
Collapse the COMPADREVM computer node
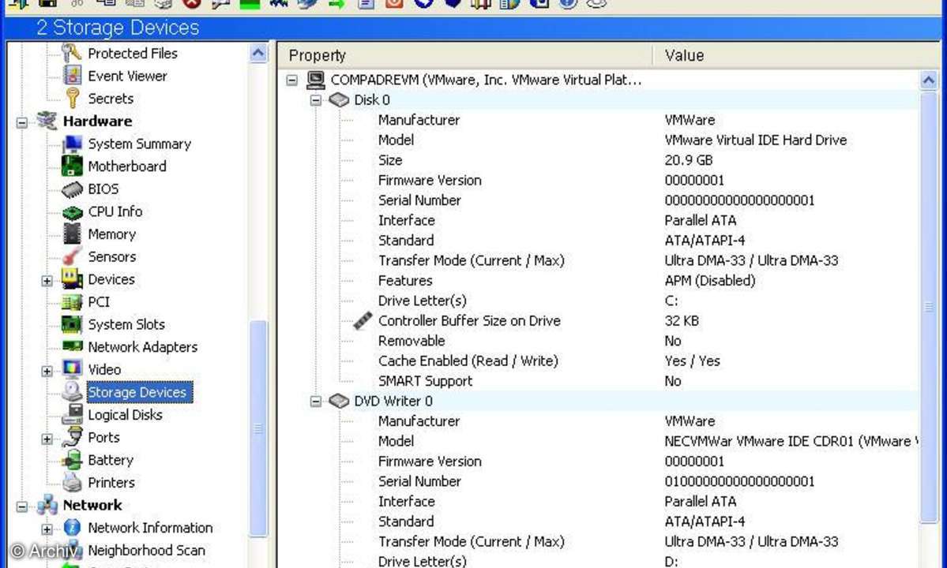click(x=292, y=80)
